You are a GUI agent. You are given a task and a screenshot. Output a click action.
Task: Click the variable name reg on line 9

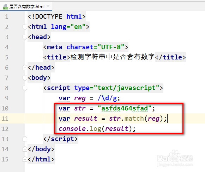pyautogui.click(x=80, y=98)
